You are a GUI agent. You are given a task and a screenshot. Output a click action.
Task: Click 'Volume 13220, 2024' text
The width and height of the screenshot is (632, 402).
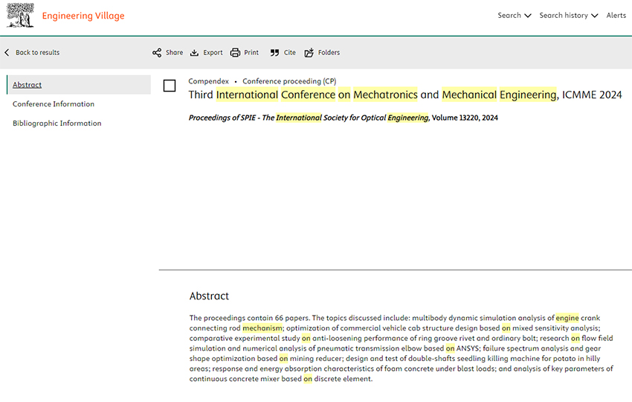coord(465,118)
